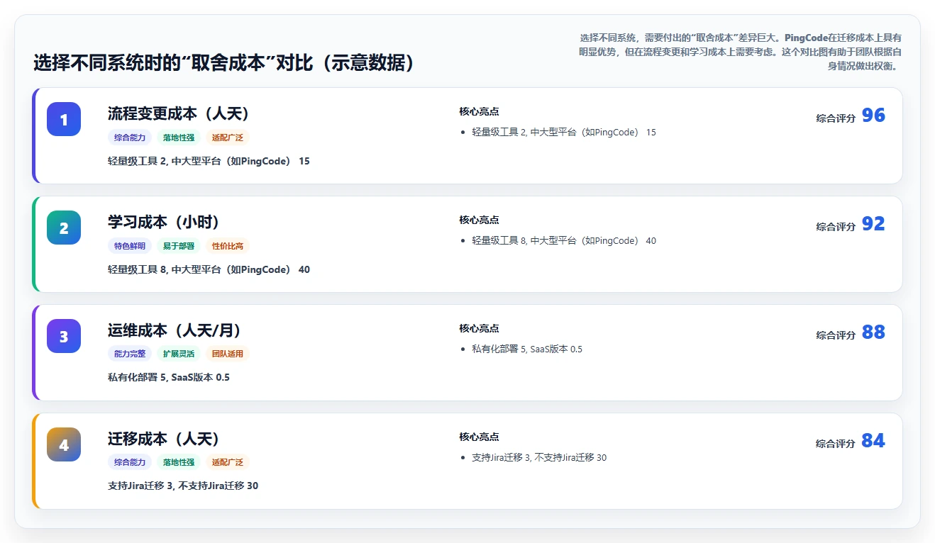Click the number 2 rank badge
The width and height of the screenshot is (935, 543).
pyautogui.click(x=64, y=228)
